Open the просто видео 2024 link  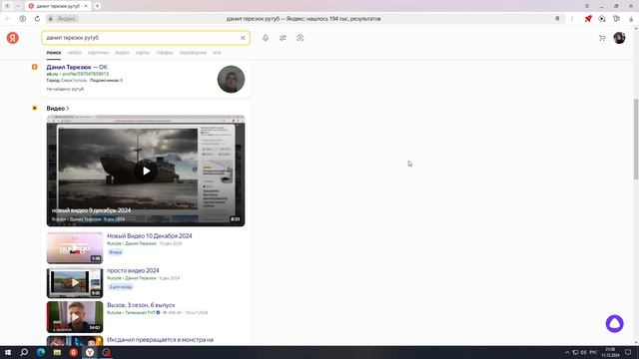(133, 270)
